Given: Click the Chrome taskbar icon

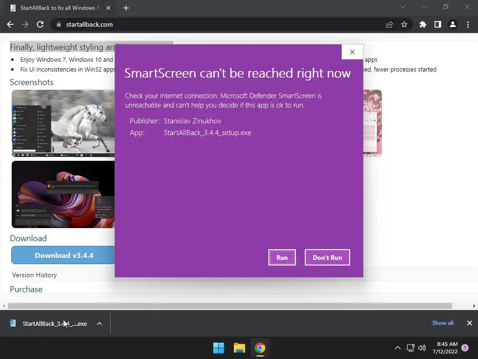Looking at the screenshot, I should 260,348.
